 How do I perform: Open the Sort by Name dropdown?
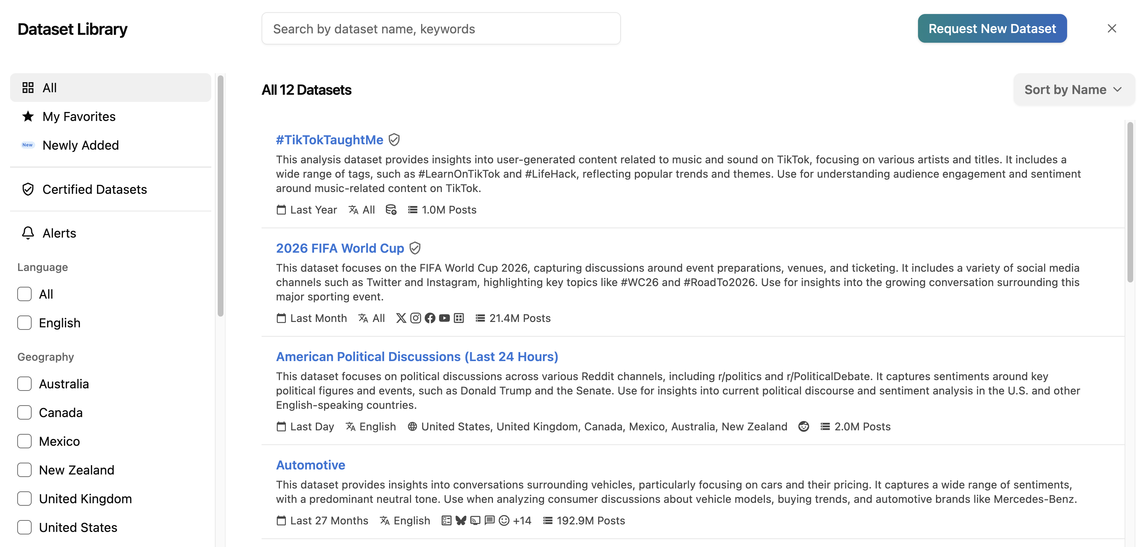click(x=1073, y=90)
